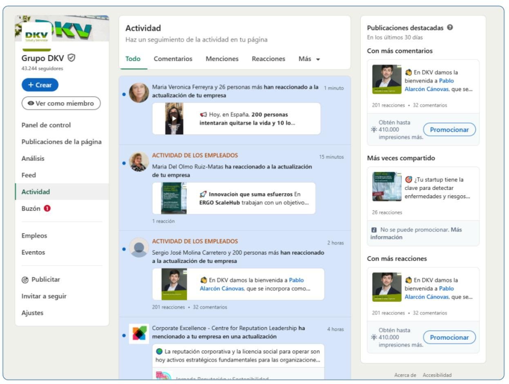Open Análisis in the left sidebar
Screen dimensions: 509x384
33,159
